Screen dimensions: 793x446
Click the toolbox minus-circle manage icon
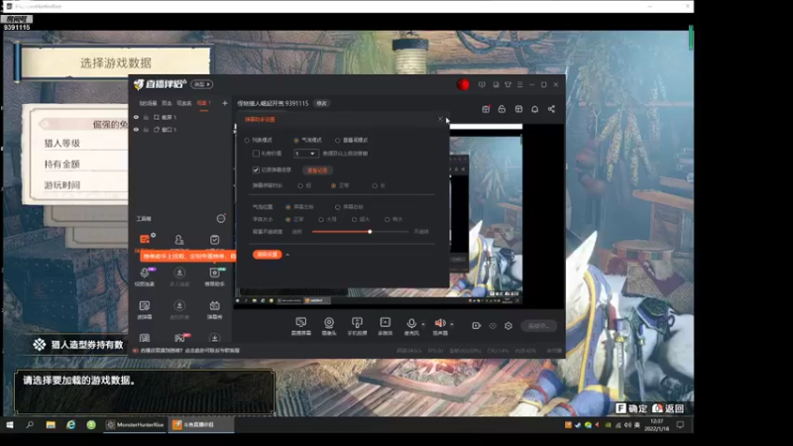click(x=221, y=218)
